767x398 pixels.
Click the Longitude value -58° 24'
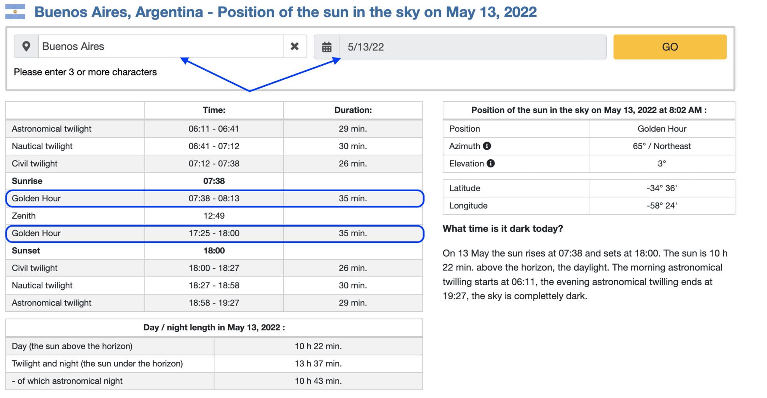[661, 206]
